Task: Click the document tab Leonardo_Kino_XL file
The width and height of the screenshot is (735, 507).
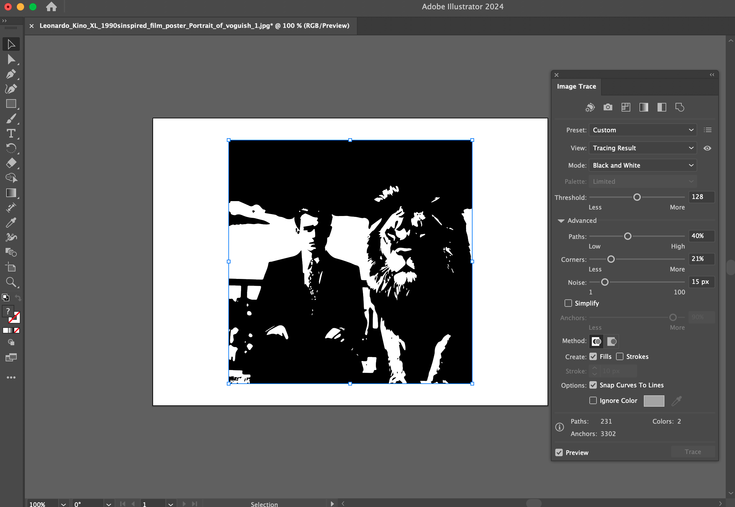Action: point(194,26)
